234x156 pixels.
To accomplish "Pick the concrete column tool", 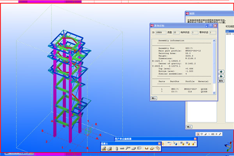I will 116,148.
